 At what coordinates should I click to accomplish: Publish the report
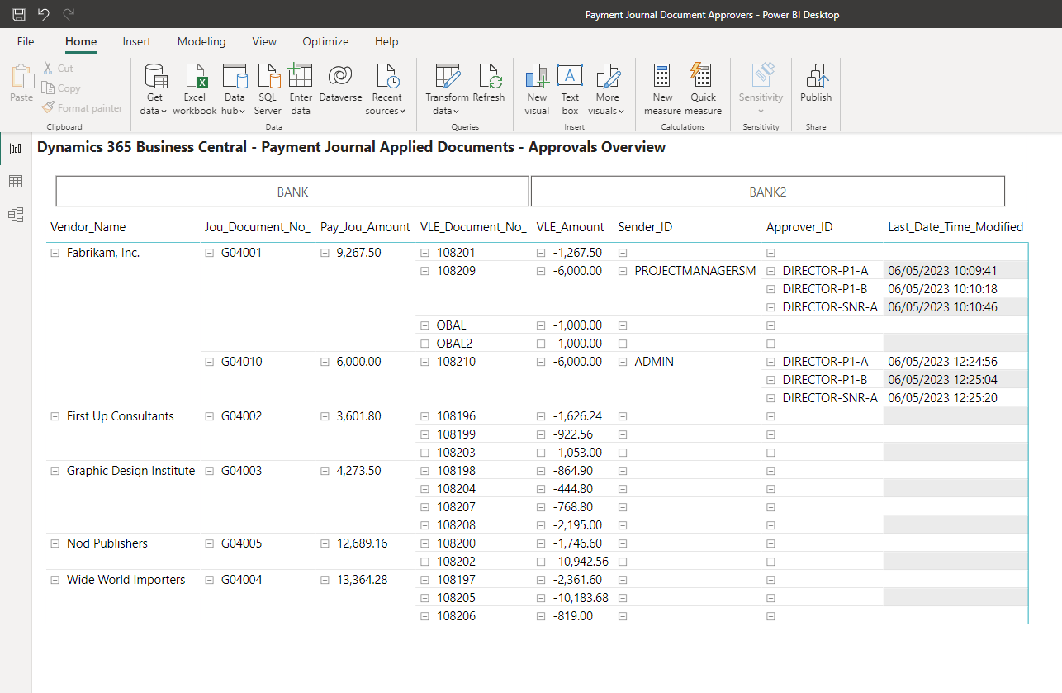pyautogui.click(x=816, y=83)
